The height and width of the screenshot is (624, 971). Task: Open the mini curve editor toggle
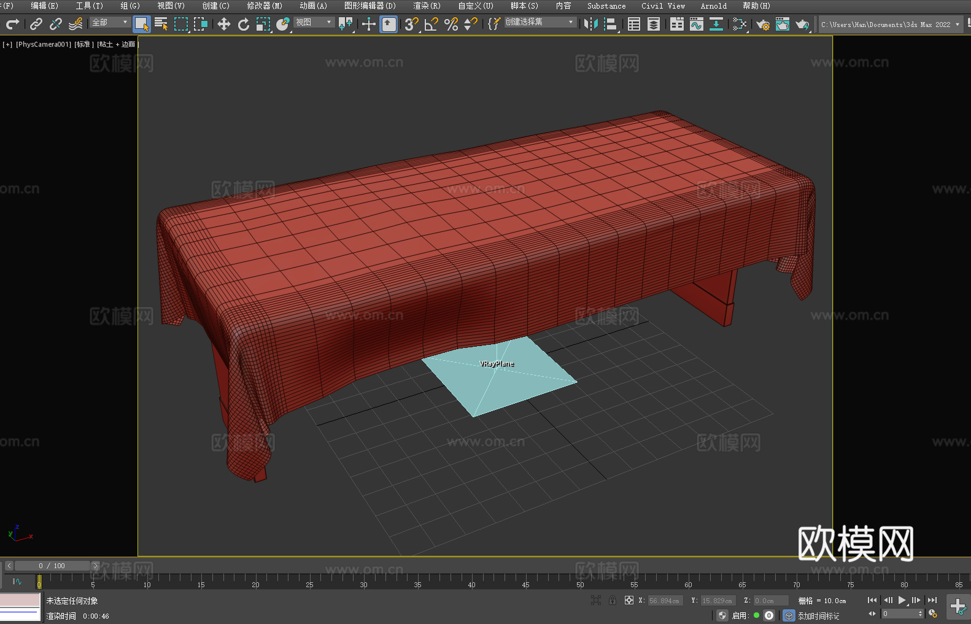[17, 581]
